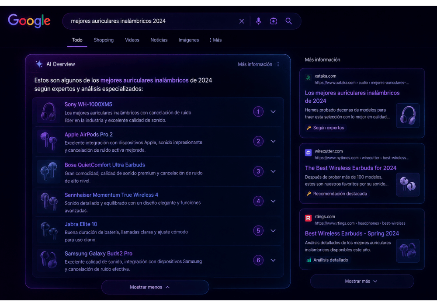The height and width of the screenshot is (306, 437).
Task: Click Según expertos tag
Action: click(326, 128)
